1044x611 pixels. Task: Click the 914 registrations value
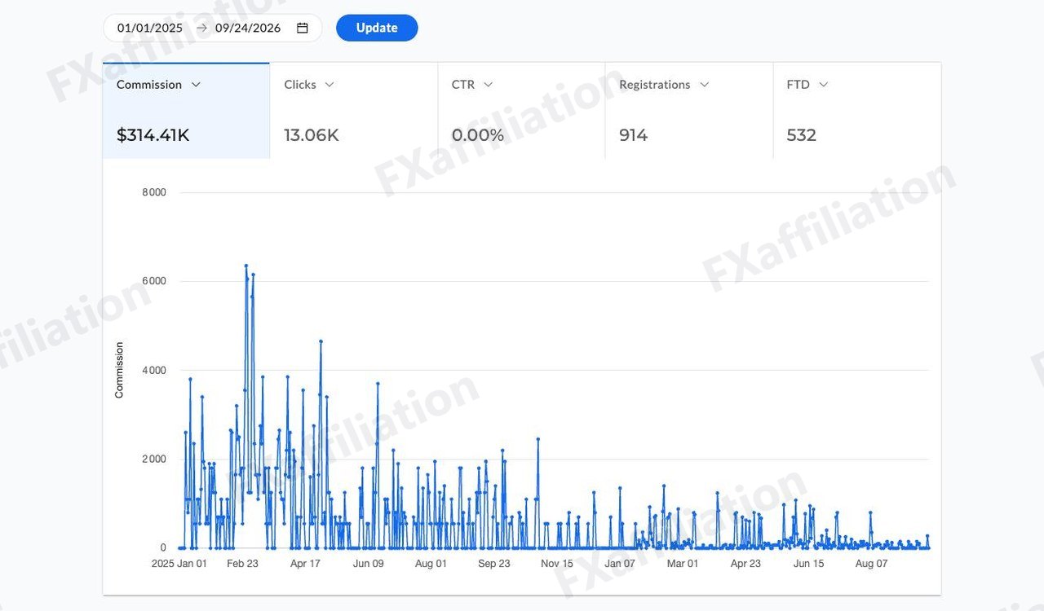tap(634, 135)
